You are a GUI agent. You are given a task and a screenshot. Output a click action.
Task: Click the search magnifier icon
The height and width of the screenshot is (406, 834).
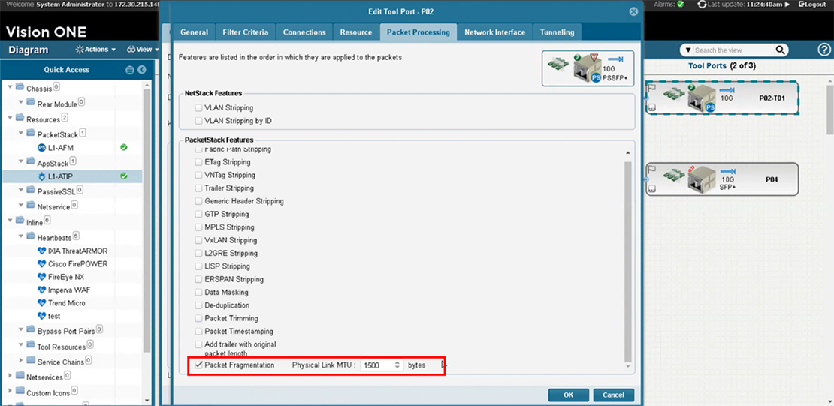[x=781, y=50]
